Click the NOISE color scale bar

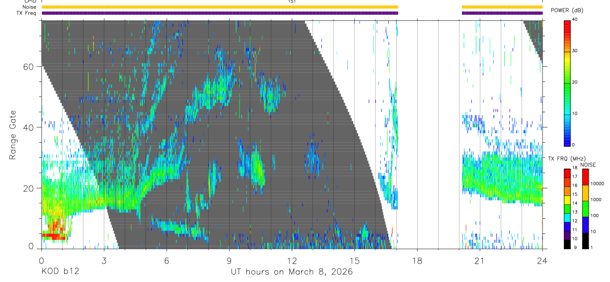pyautogui.click(x=585, y=209)
